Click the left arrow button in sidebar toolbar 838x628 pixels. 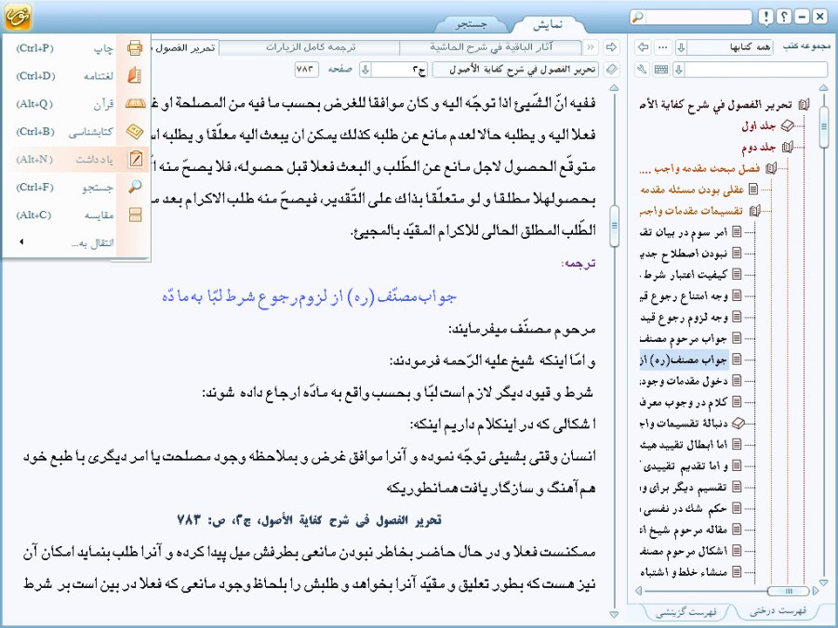644,47
